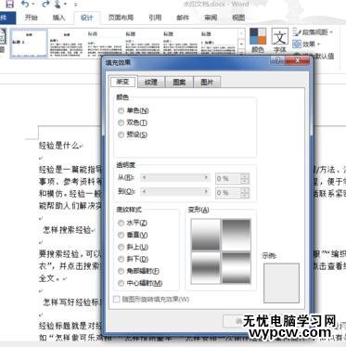346x347 pixels.
Task: Click the touch/mouse mode hand icon
Action: 58,4
